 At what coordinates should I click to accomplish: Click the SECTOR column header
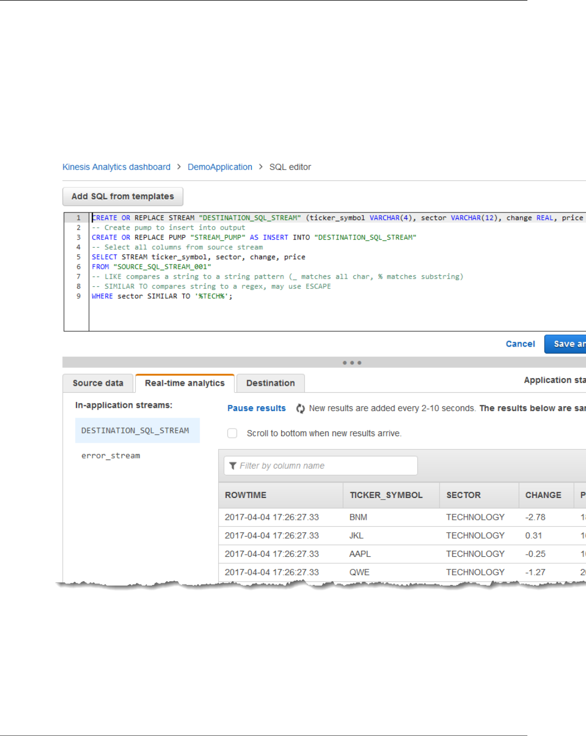463,495
